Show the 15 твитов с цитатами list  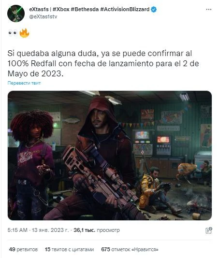[x=69, y=249]
